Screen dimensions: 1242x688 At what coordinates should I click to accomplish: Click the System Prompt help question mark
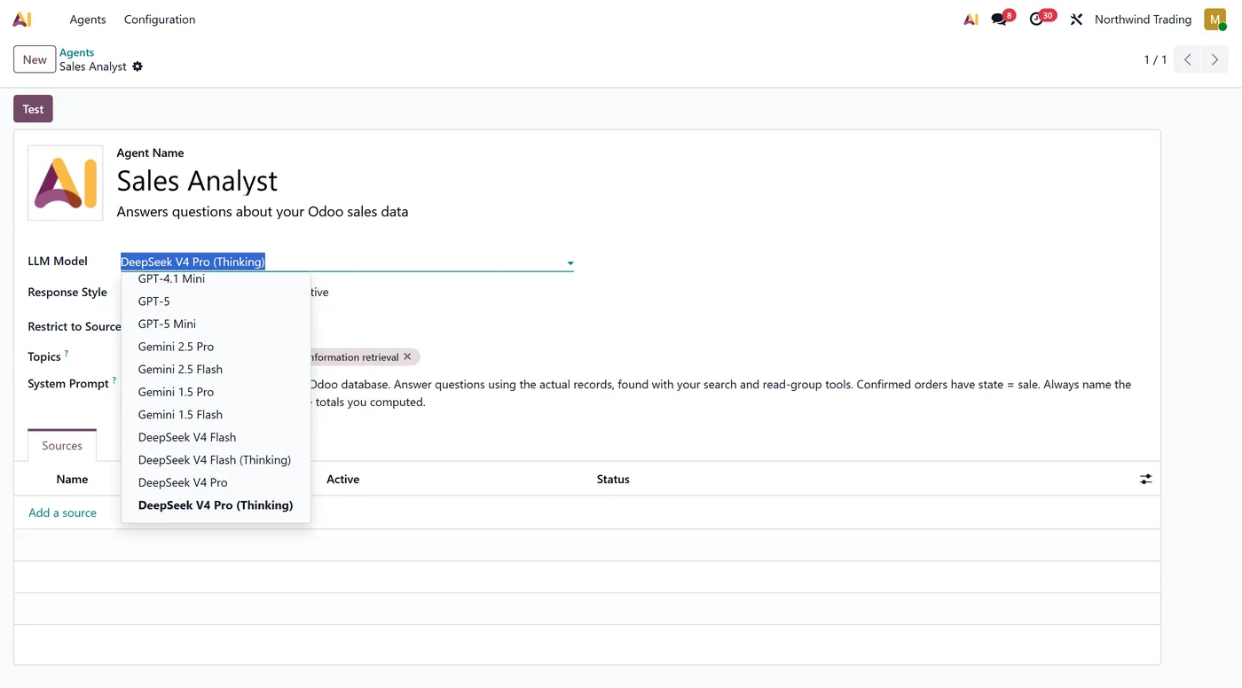[114, 381]
